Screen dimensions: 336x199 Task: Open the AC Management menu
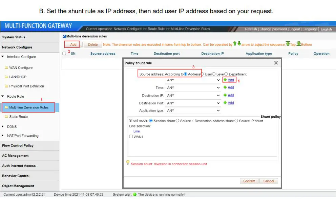point(30,156)
